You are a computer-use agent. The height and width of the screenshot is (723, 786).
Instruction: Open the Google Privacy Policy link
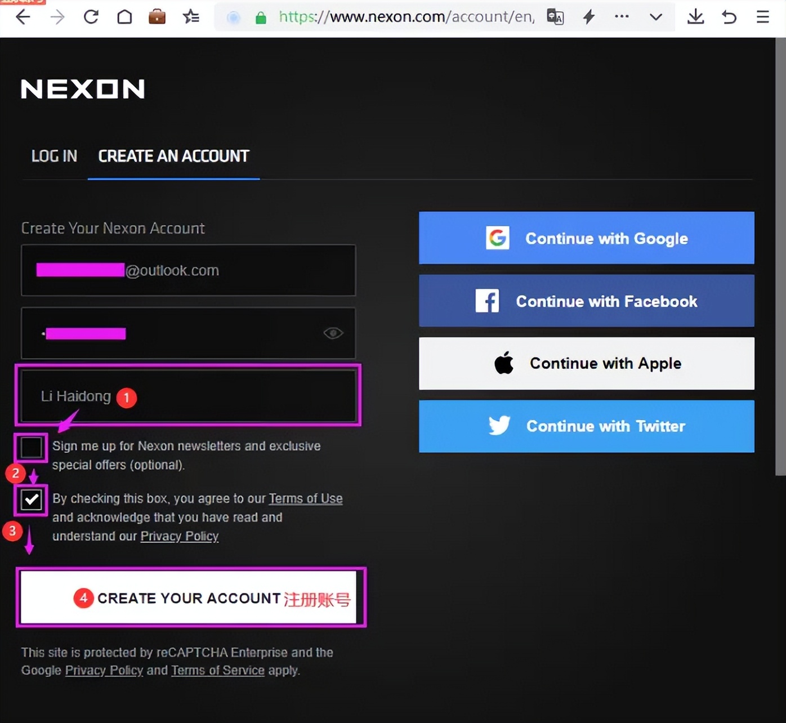104,671
